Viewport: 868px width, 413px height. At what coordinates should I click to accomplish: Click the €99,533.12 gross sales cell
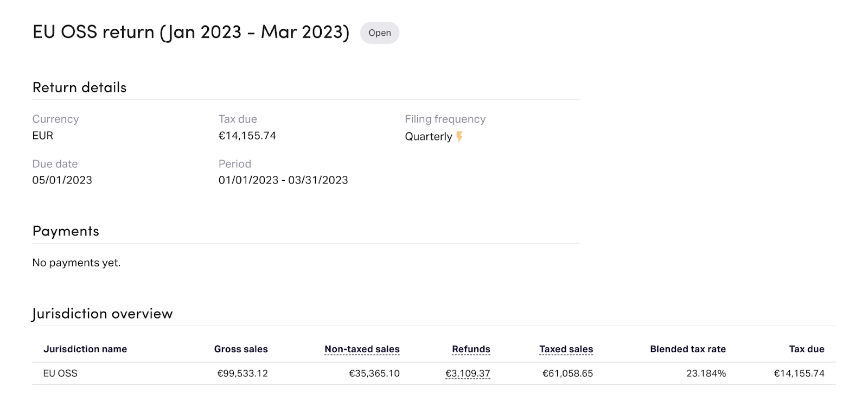coord(242,373)
